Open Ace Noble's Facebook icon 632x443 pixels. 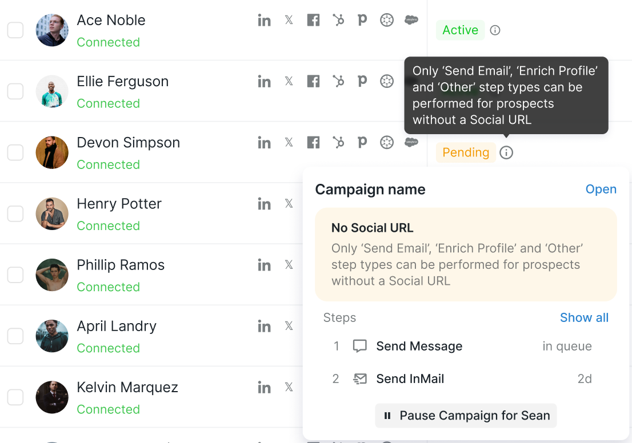(x=313, y=20)
